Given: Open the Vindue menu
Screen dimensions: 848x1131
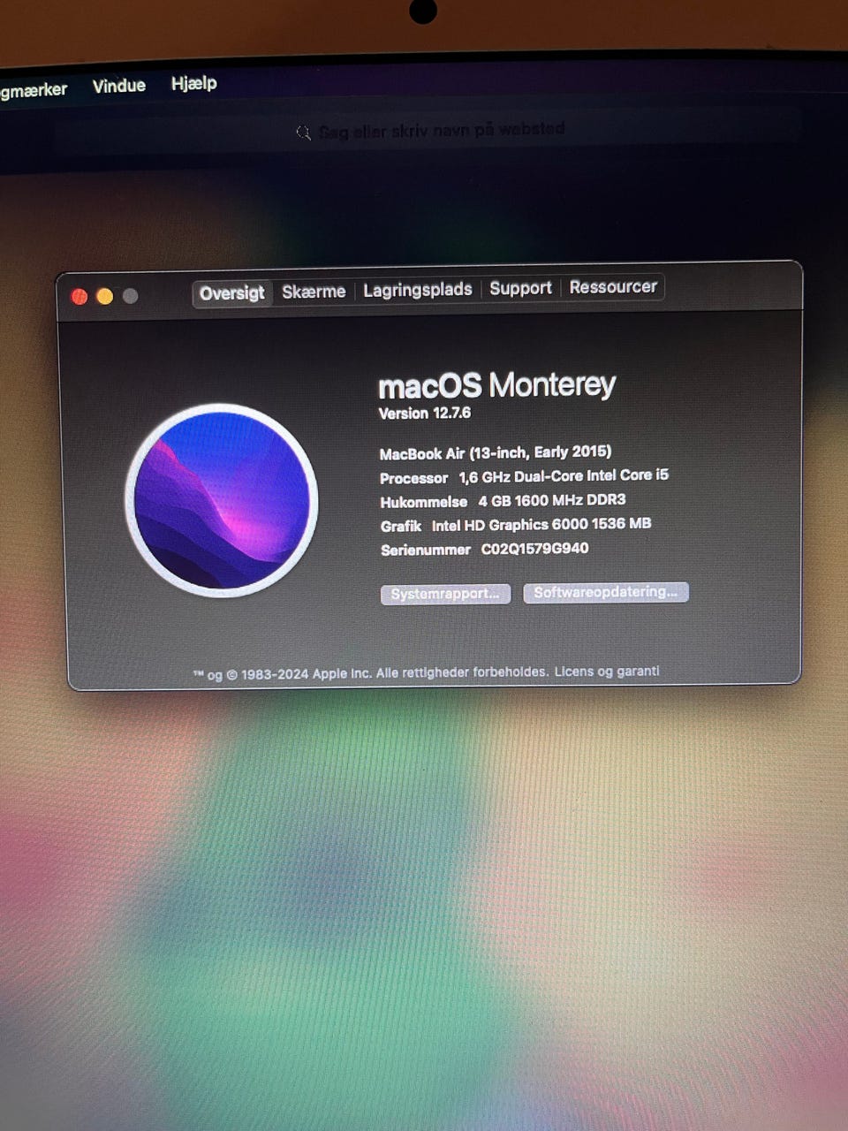Looking at the screenshot, I should (x=119, y=86).
